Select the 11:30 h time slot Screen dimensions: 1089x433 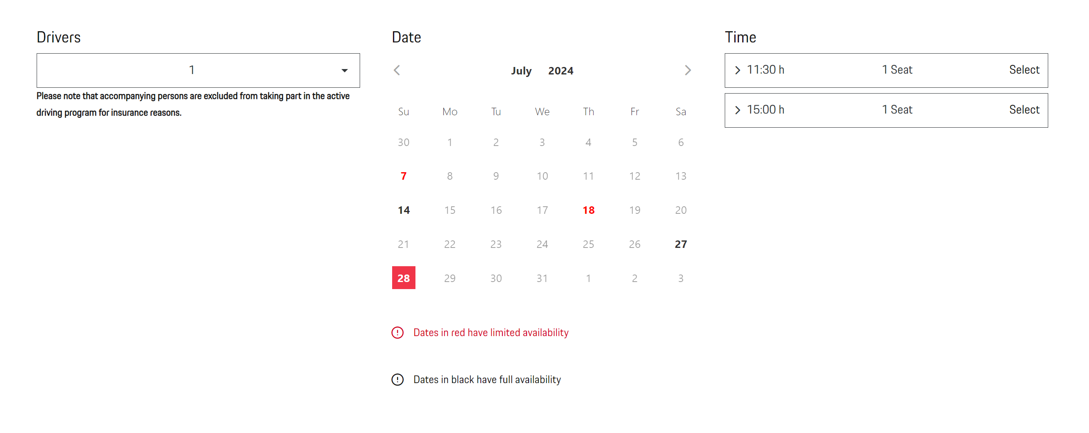[1024, 70]
